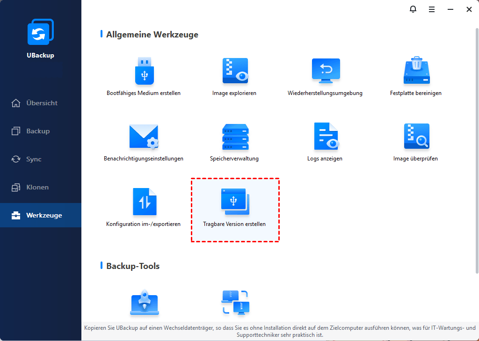Click the UBackup logo in sidebar
This screenshot has width=479, height=341.
(40, 33)
